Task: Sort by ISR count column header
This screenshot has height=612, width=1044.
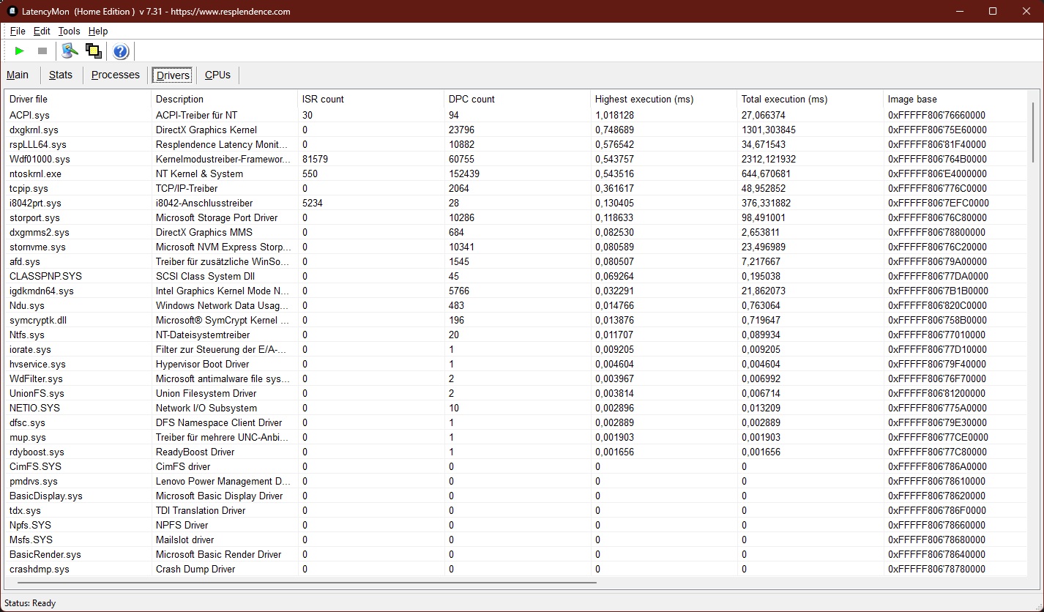Action: [x=370, y=99]
